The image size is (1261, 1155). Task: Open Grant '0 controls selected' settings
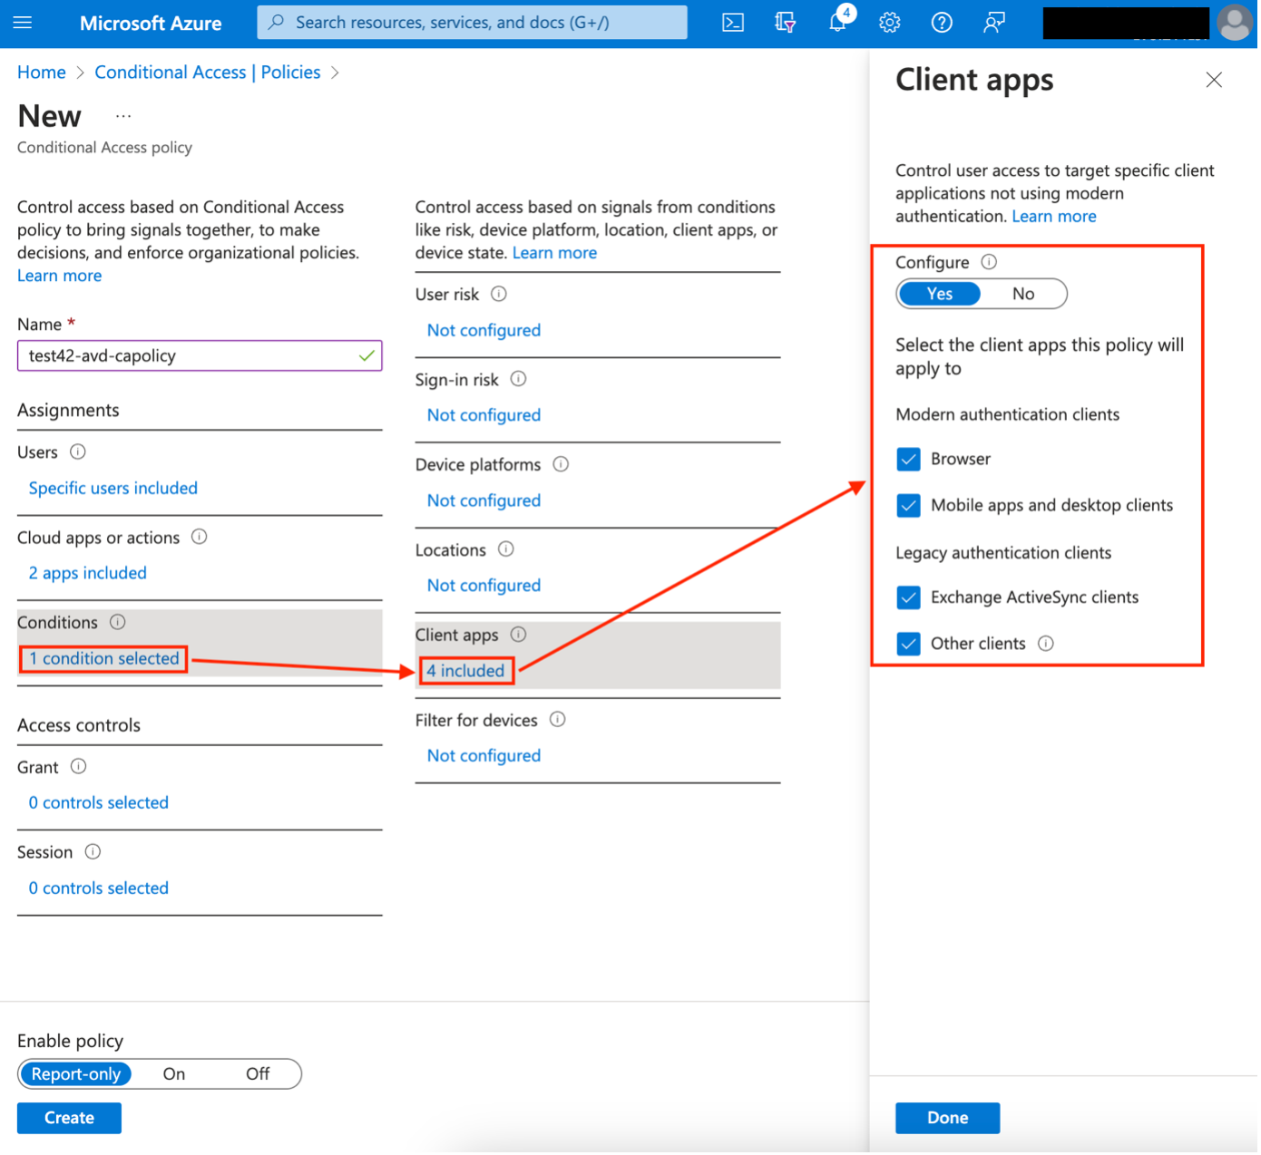click(x=98, y=803)
